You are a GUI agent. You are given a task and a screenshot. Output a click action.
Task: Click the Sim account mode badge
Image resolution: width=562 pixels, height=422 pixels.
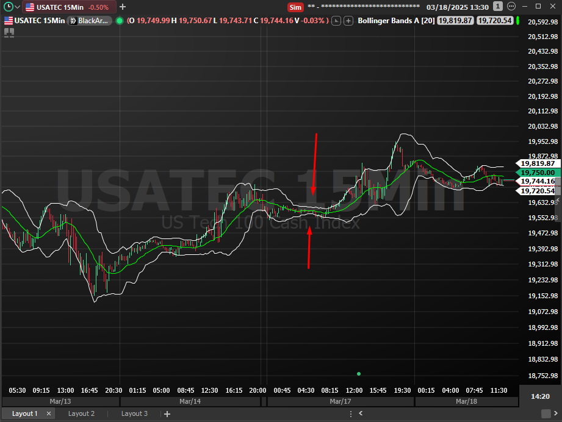[295, 7]
